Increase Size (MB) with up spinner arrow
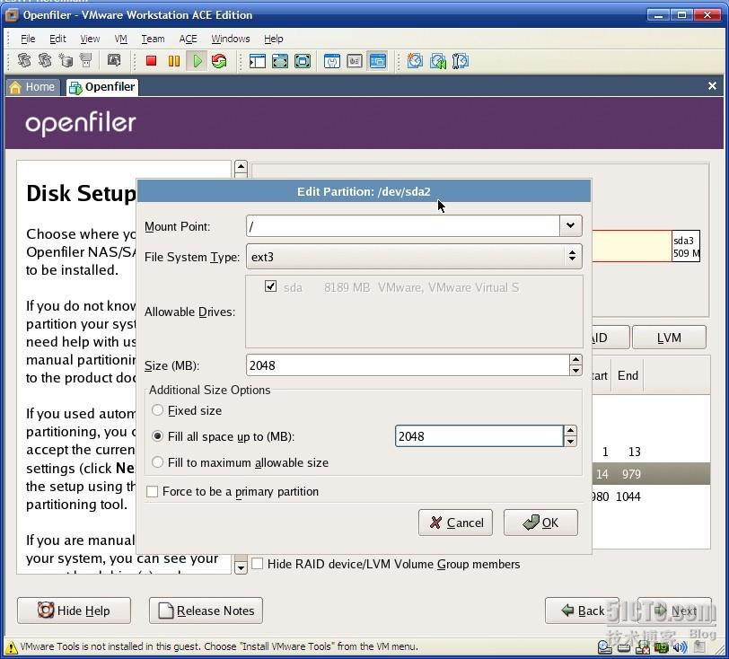Screen dimensions: 729x659 (x=575, y=360)
